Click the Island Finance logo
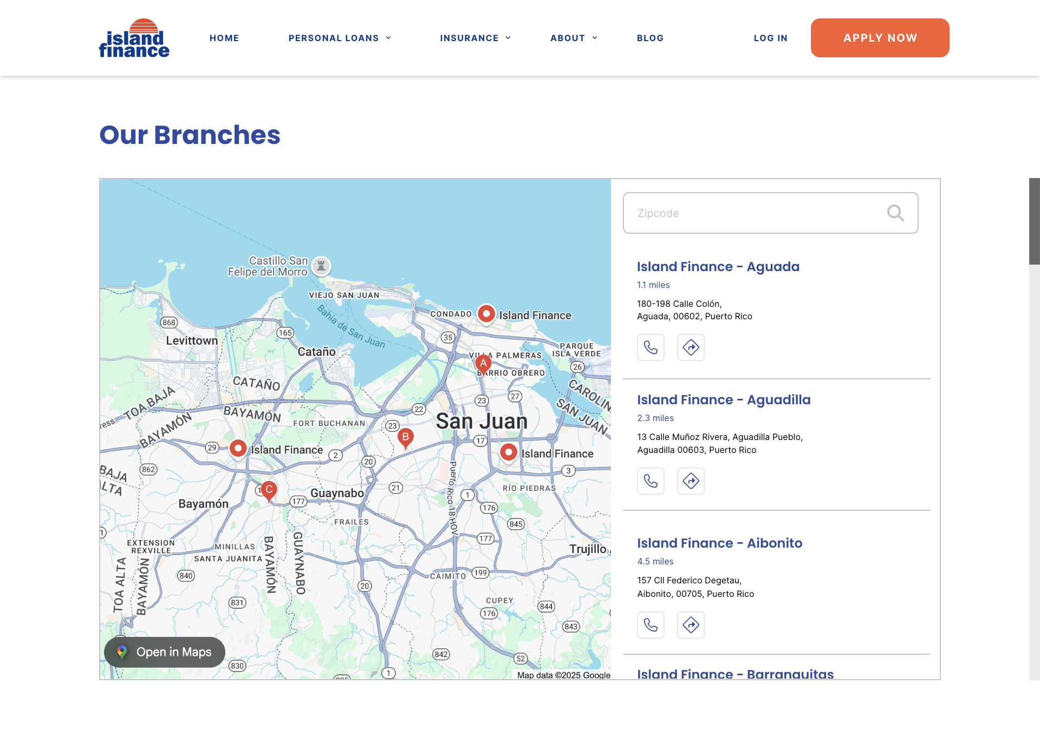The image size is (1040, 730). click(134, 38)
